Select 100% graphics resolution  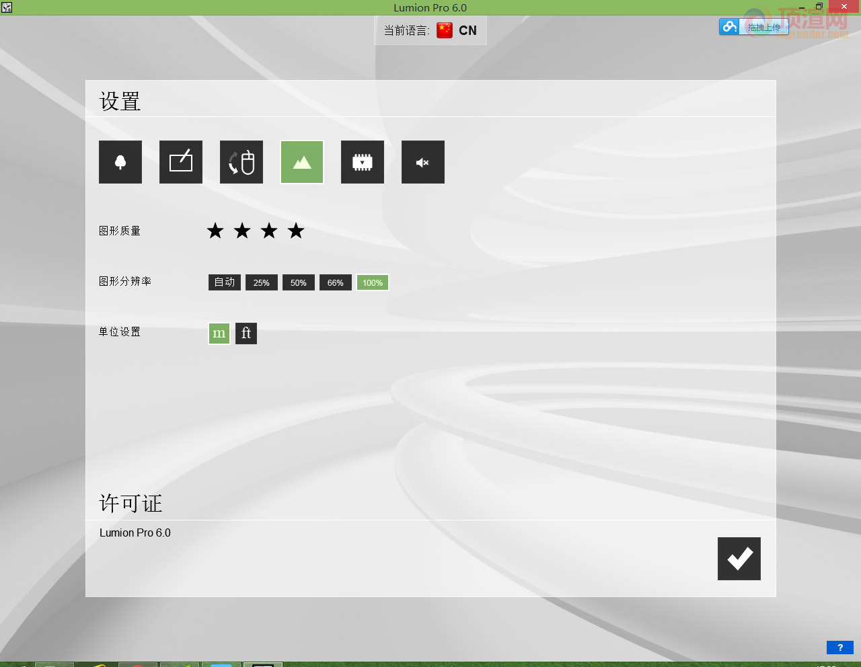click(x=373, y=282)
